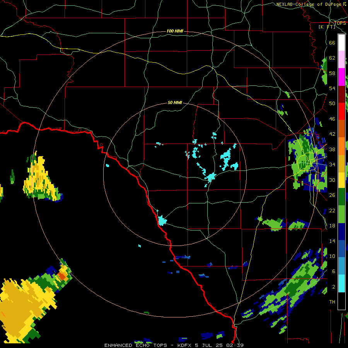Click the small orange-red echo core in the southwest storm
348x348 pixels.
[x=62, y=276]
